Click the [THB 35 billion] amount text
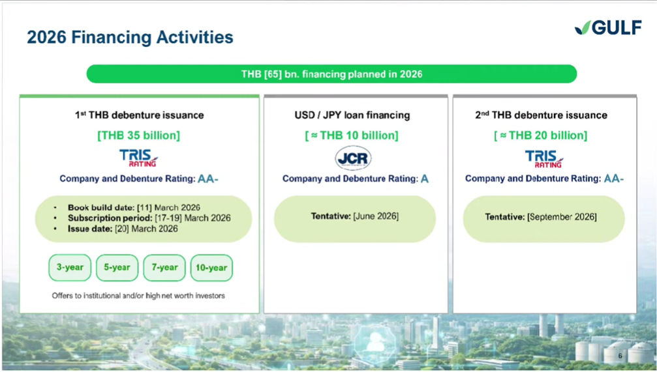 click(139, 136)
